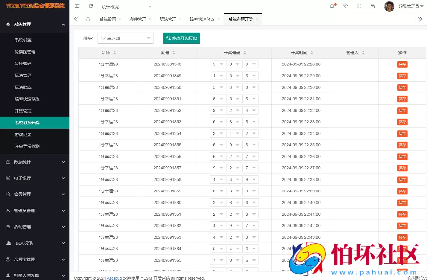This screenshot has width=427, height=280.
Task: Click the 修改开奖历史 button
Action: [181, 38]
